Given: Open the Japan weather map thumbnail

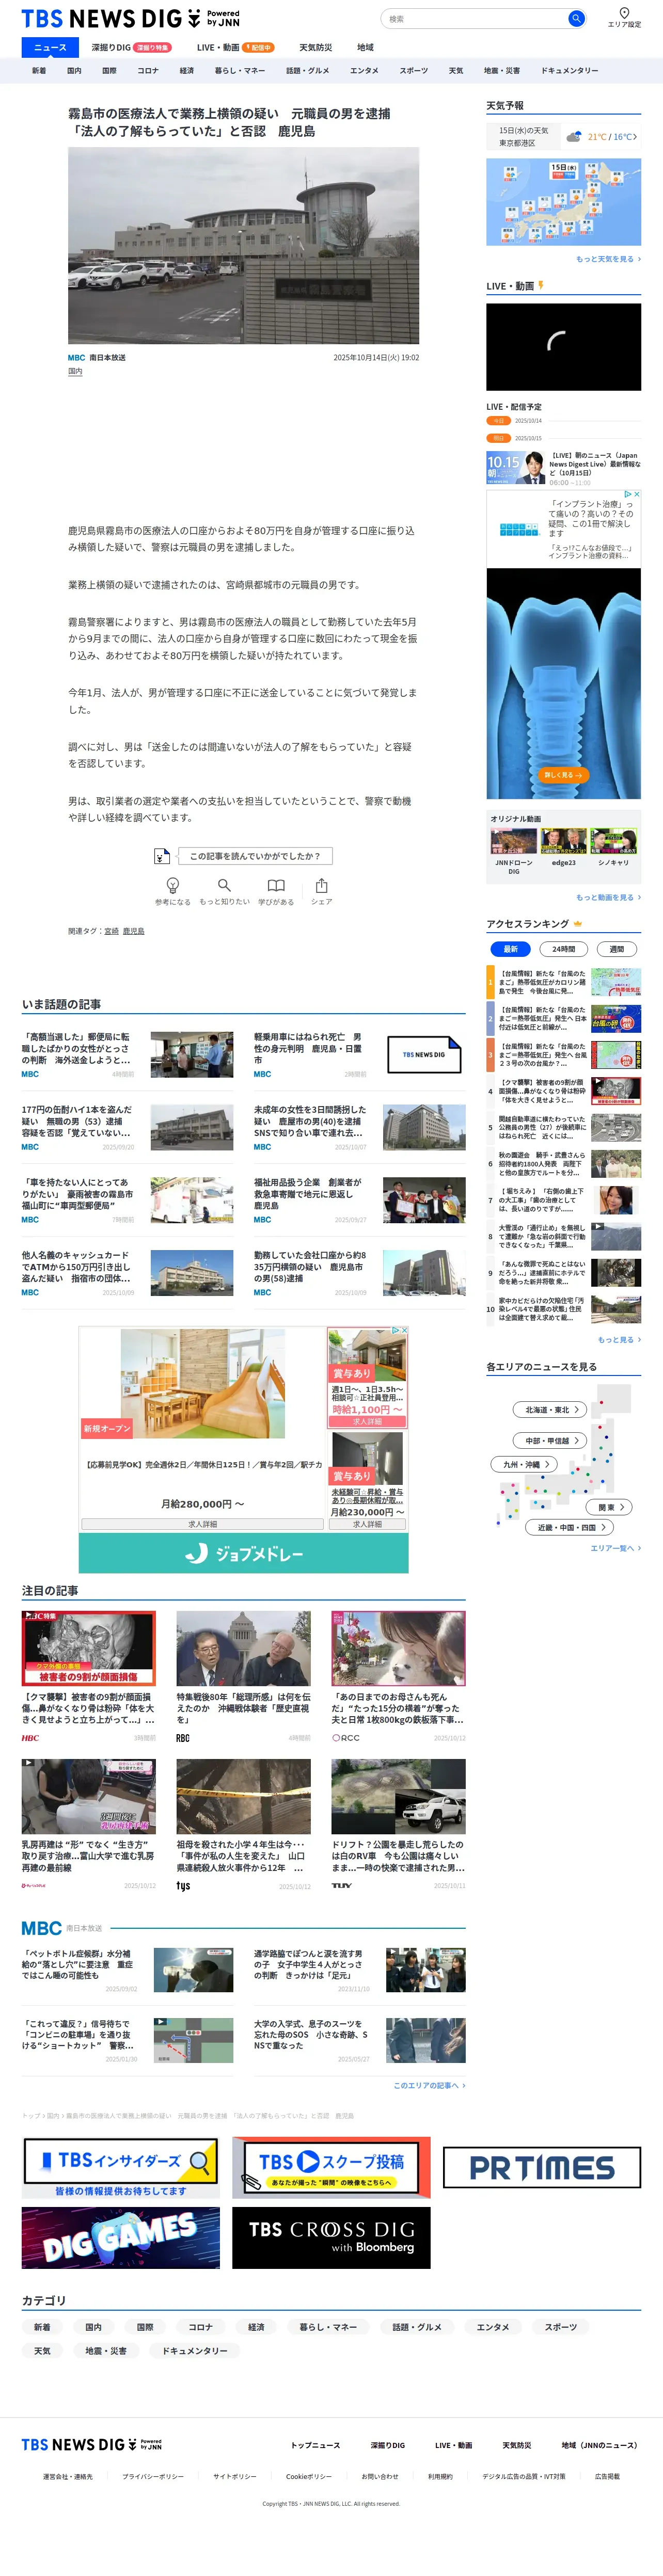Looking at the screenshot, I should click(563, 202).
